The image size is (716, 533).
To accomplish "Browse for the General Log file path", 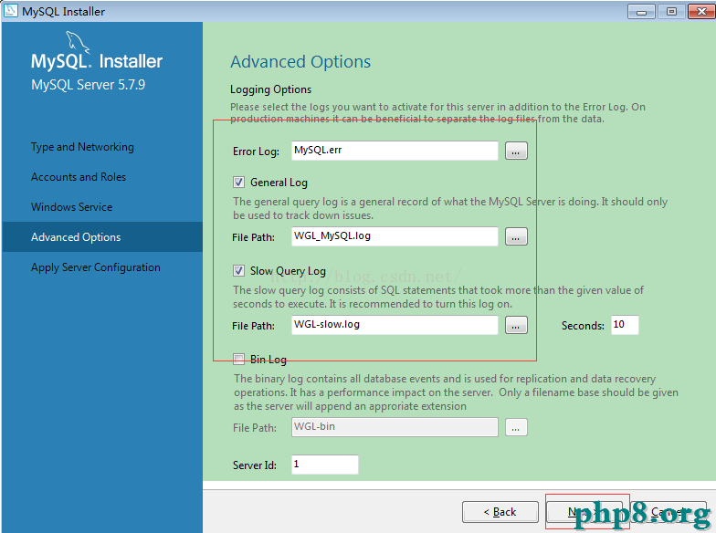I will tap(516, 237).
